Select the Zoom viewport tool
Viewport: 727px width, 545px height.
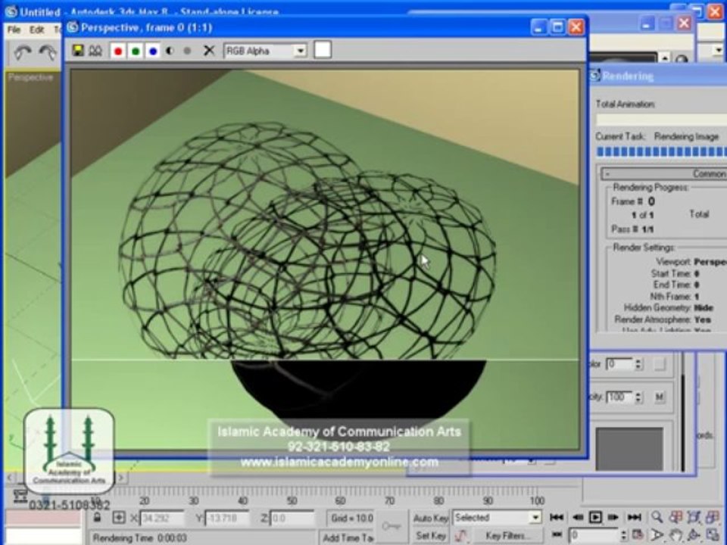click(x=657, y=517)
